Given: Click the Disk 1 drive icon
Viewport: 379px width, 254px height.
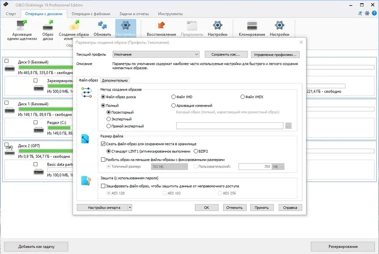Looking at the screenshot, I should pyautogui.click(x=9, y=110).
